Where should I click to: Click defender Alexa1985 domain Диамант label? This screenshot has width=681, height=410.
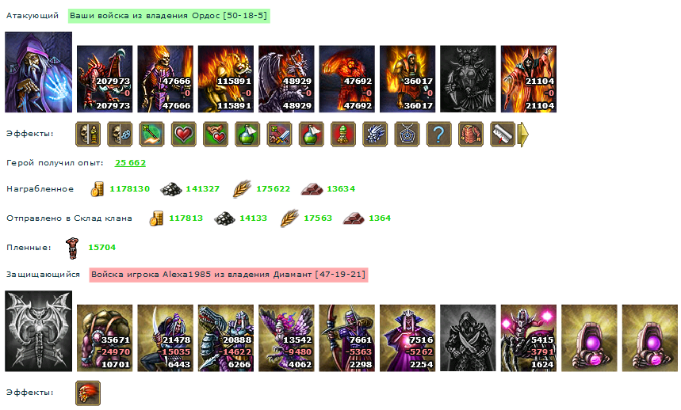tap(228, 275)
